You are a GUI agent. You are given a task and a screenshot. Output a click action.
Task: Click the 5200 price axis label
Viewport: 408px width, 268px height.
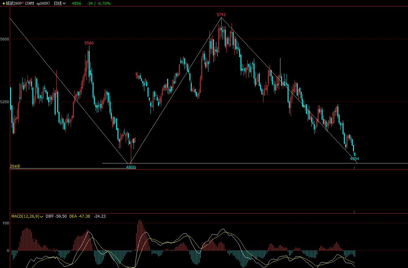coord(5,102)
